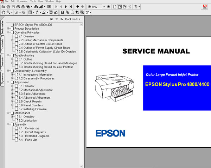The image size is (211, 168).
Task: Click the binoculars Find icon
Action: tap(36, 7)
